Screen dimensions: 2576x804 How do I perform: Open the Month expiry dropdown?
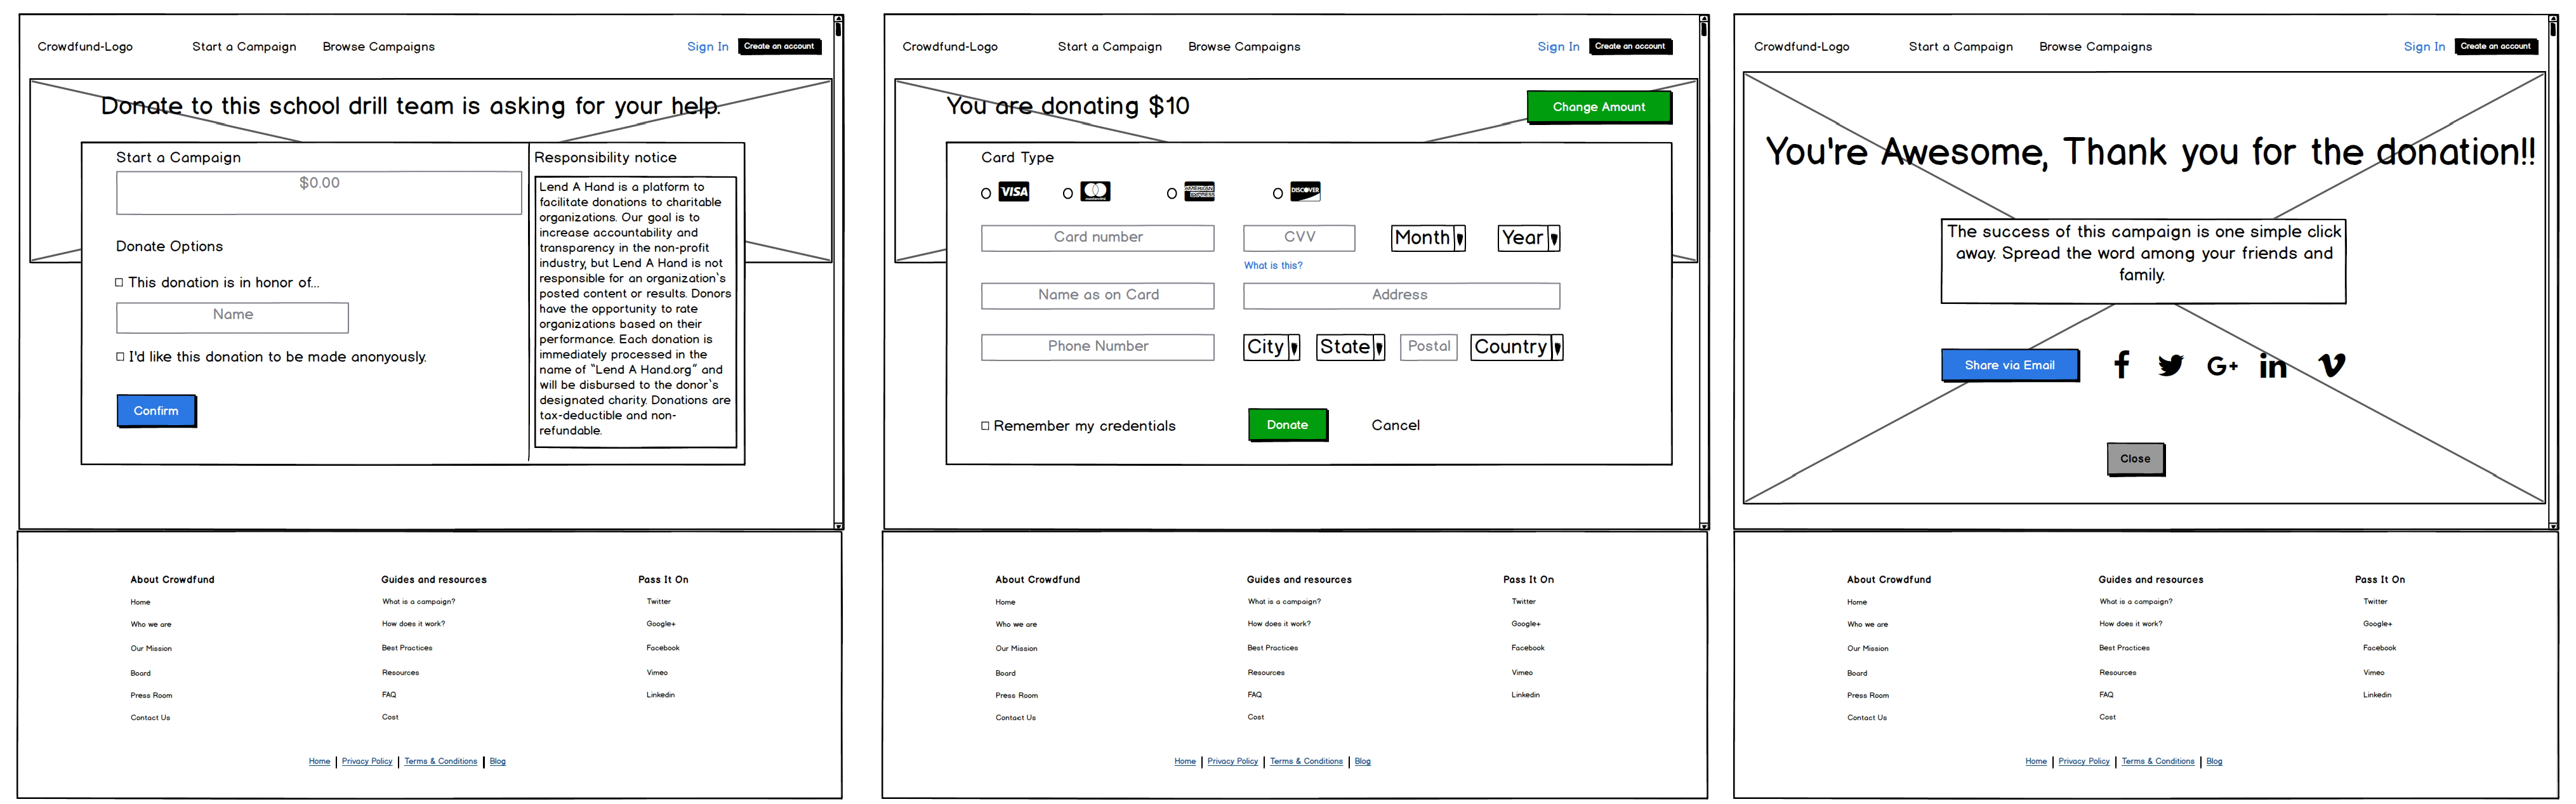pos(1428,238)
